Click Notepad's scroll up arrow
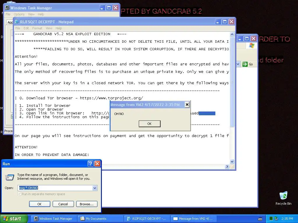298x223 pixels. pyautogui.click(x=232, y=34)
